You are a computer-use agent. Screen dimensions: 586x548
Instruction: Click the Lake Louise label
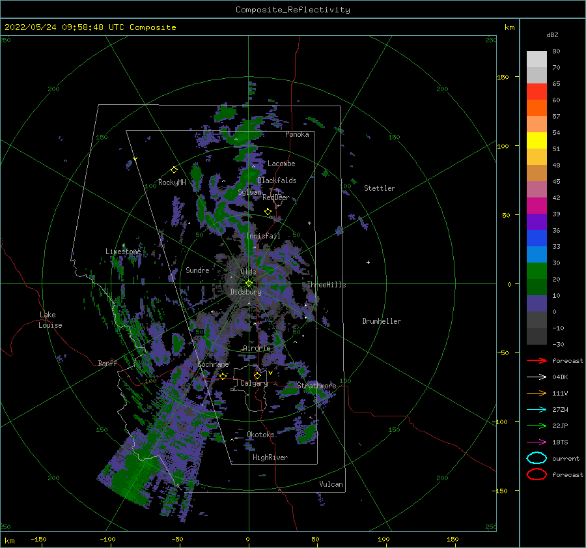pyautogui.click(x=50, y=320)
